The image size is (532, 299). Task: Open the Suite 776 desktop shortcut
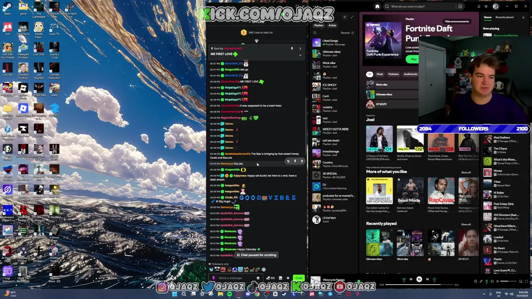pyautogui.click(x=54, y=29)
